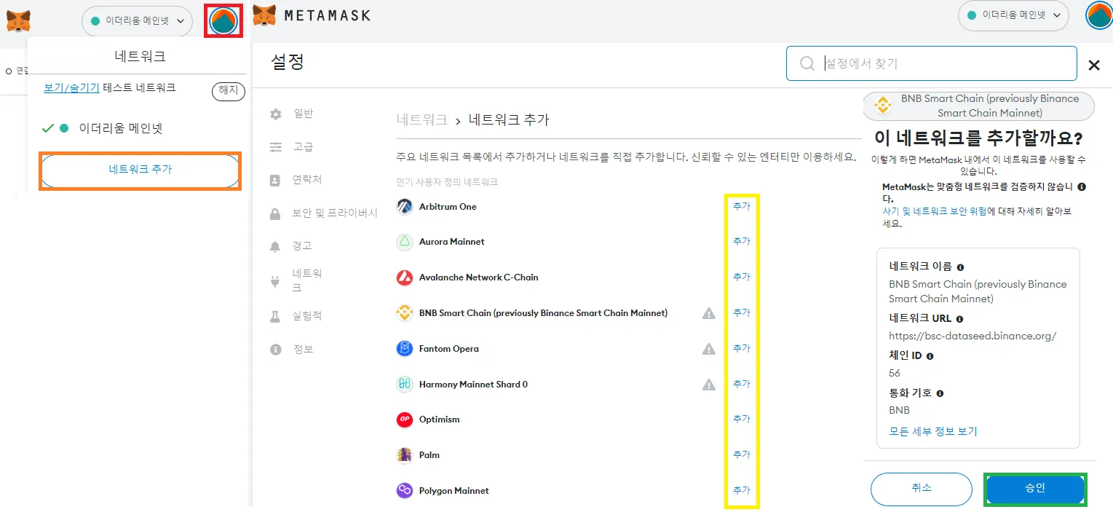Viewport: 1113px width, 512px height.
Task: Click the flask icon for Experimental
Action: (275, 316)
